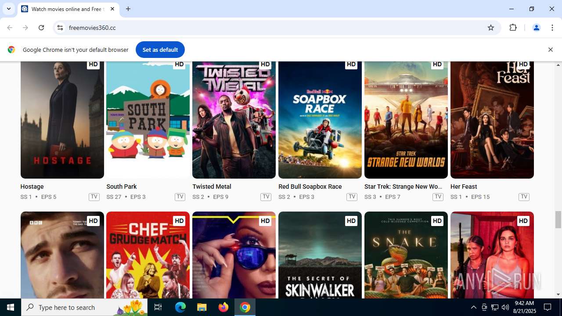Click the scrollbar up arrow
Viewport: 562px width, 316px height.
[x=558, y=65]
